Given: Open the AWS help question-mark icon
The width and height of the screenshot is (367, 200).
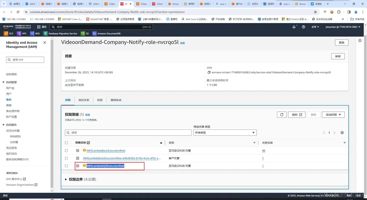Looking at the screenshot, I should [304, 27].
